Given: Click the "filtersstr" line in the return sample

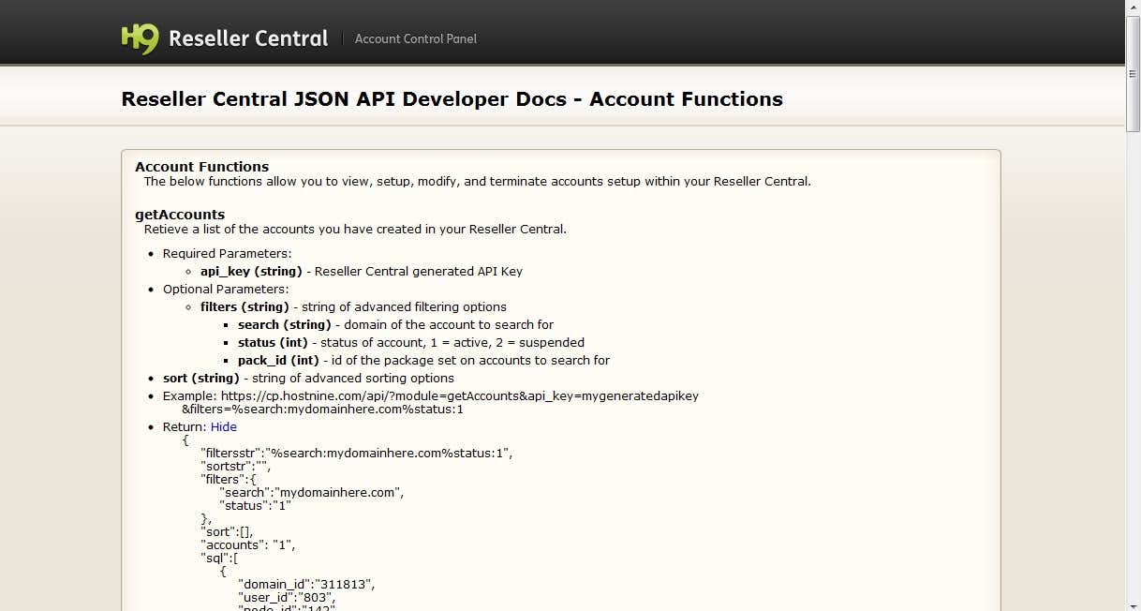Looking at the screenshot, I should pos(356,453).
